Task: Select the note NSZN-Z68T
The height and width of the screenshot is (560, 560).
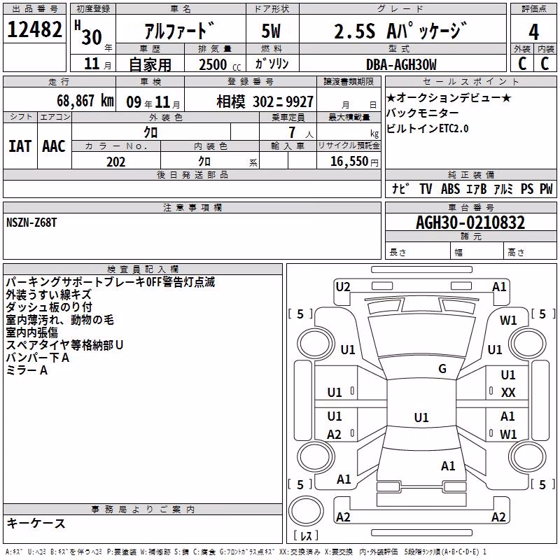Action: pos(31,223)
